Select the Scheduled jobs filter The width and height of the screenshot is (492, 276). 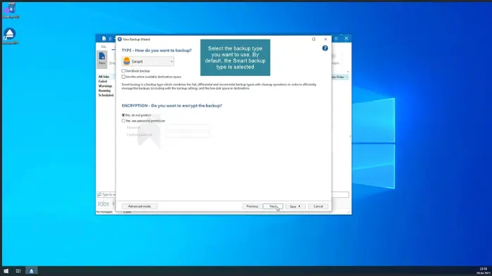coord(106,95)
